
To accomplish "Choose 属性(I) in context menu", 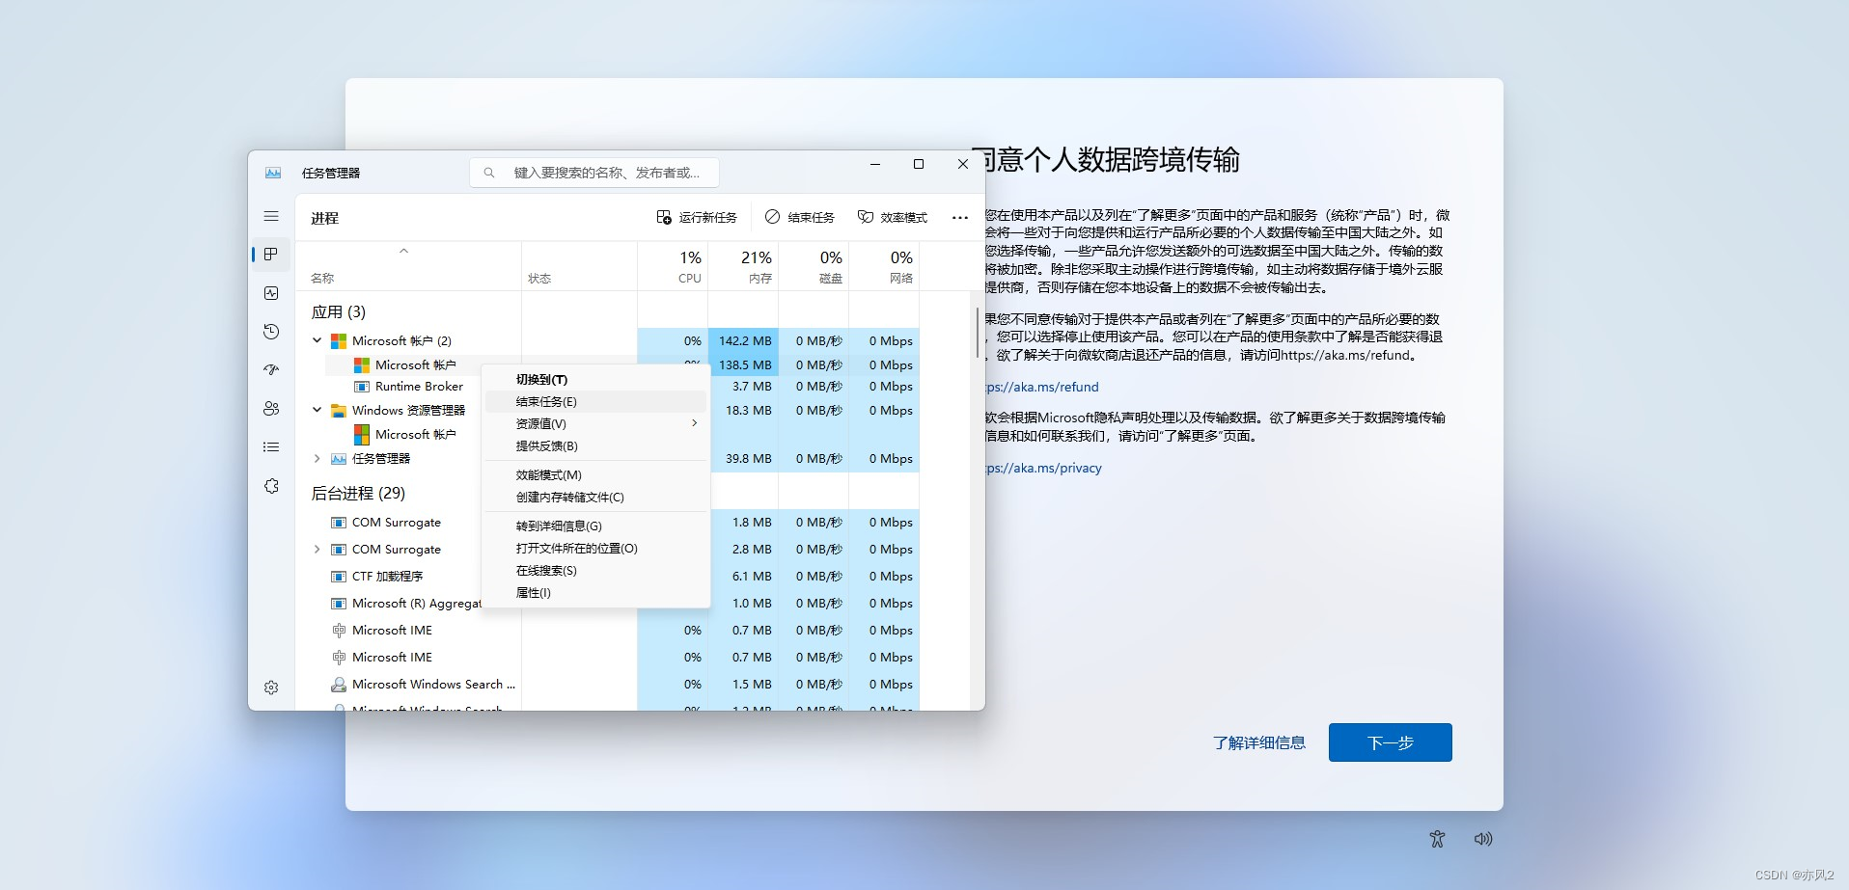I will click(x=596, y=593).
